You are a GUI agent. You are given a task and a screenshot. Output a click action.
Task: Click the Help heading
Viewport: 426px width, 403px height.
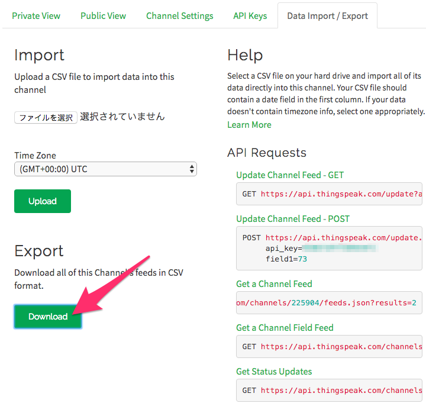(245, 56)
